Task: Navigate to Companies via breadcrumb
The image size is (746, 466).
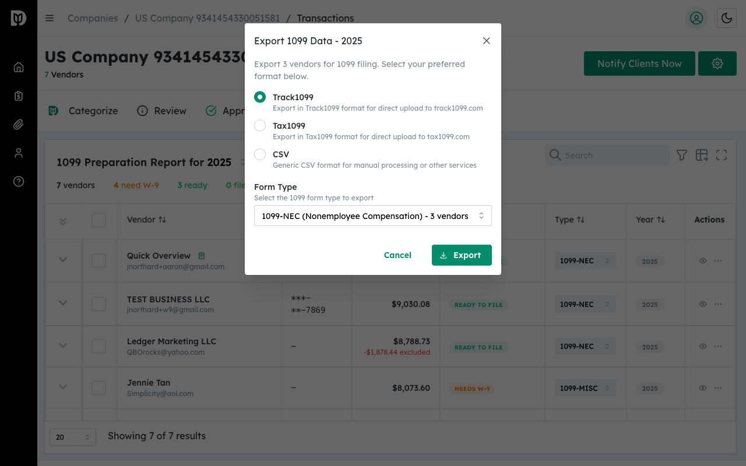Action: tap(93, 18)
